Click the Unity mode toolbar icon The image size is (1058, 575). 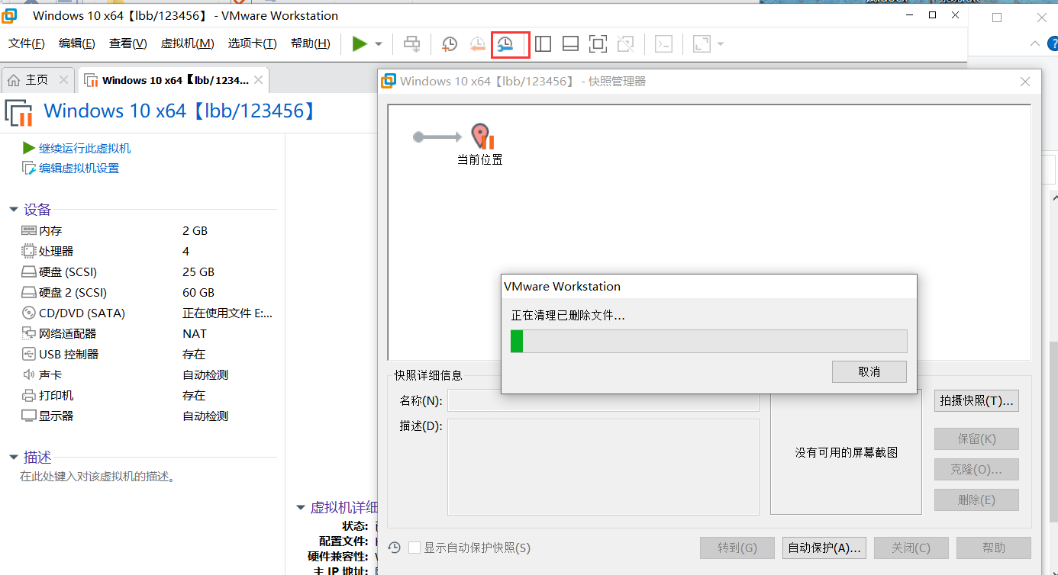click(625, 44)
